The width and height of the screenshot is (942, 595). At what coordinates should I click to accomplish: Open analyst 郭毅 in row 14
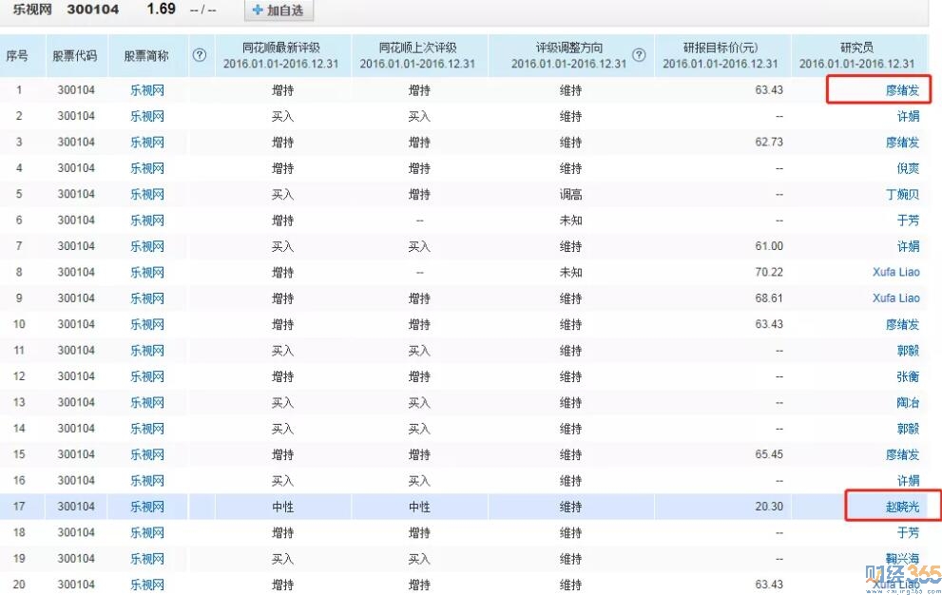(x=909, y=429)
